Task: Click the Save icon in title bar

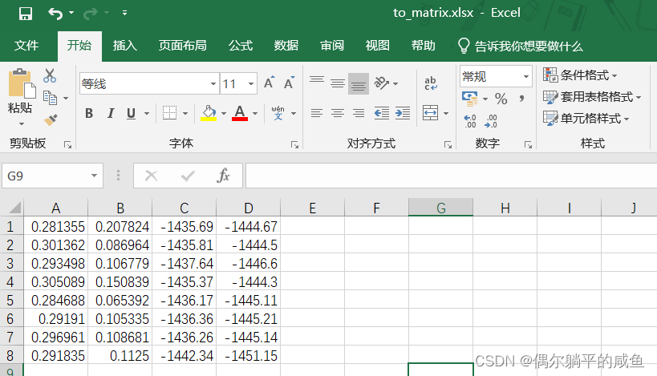Action: tap(25, 13)
